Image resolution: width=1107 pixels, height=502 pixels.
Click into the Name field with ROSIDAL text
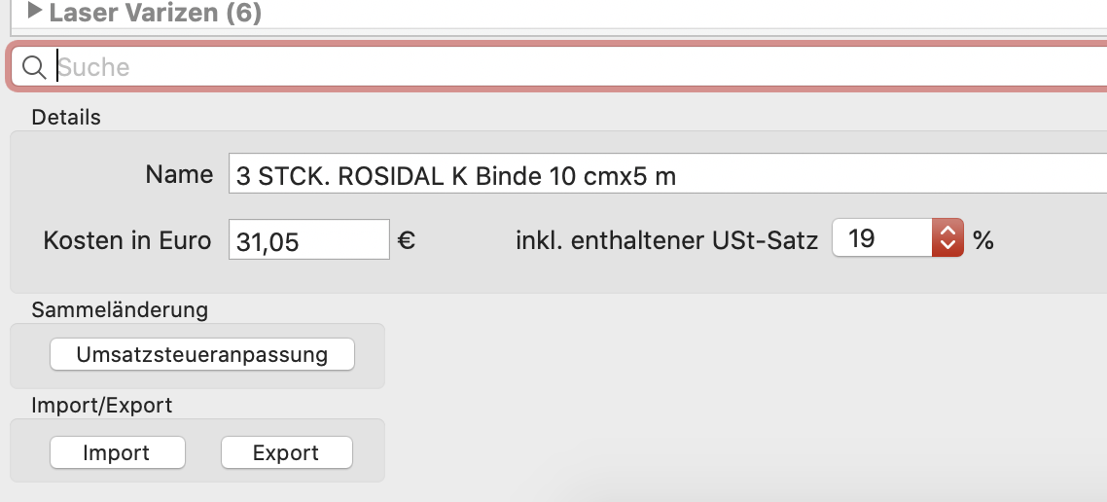click(668, 174)
